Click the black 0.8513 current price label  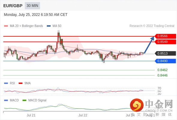[165, 53]
